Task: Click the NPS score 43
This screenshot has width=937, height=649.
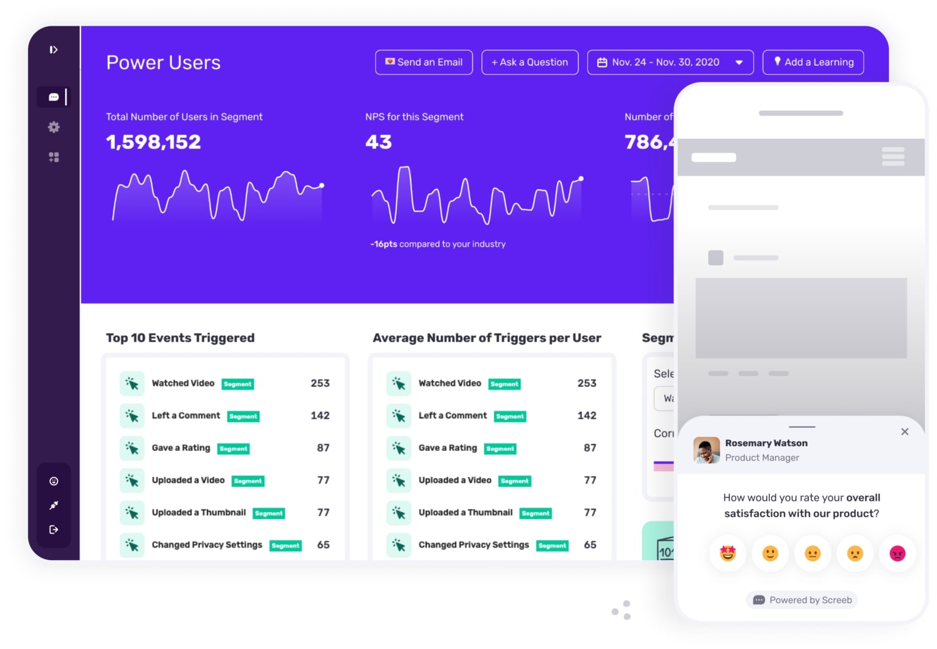Action: click(x=378, y=142)
